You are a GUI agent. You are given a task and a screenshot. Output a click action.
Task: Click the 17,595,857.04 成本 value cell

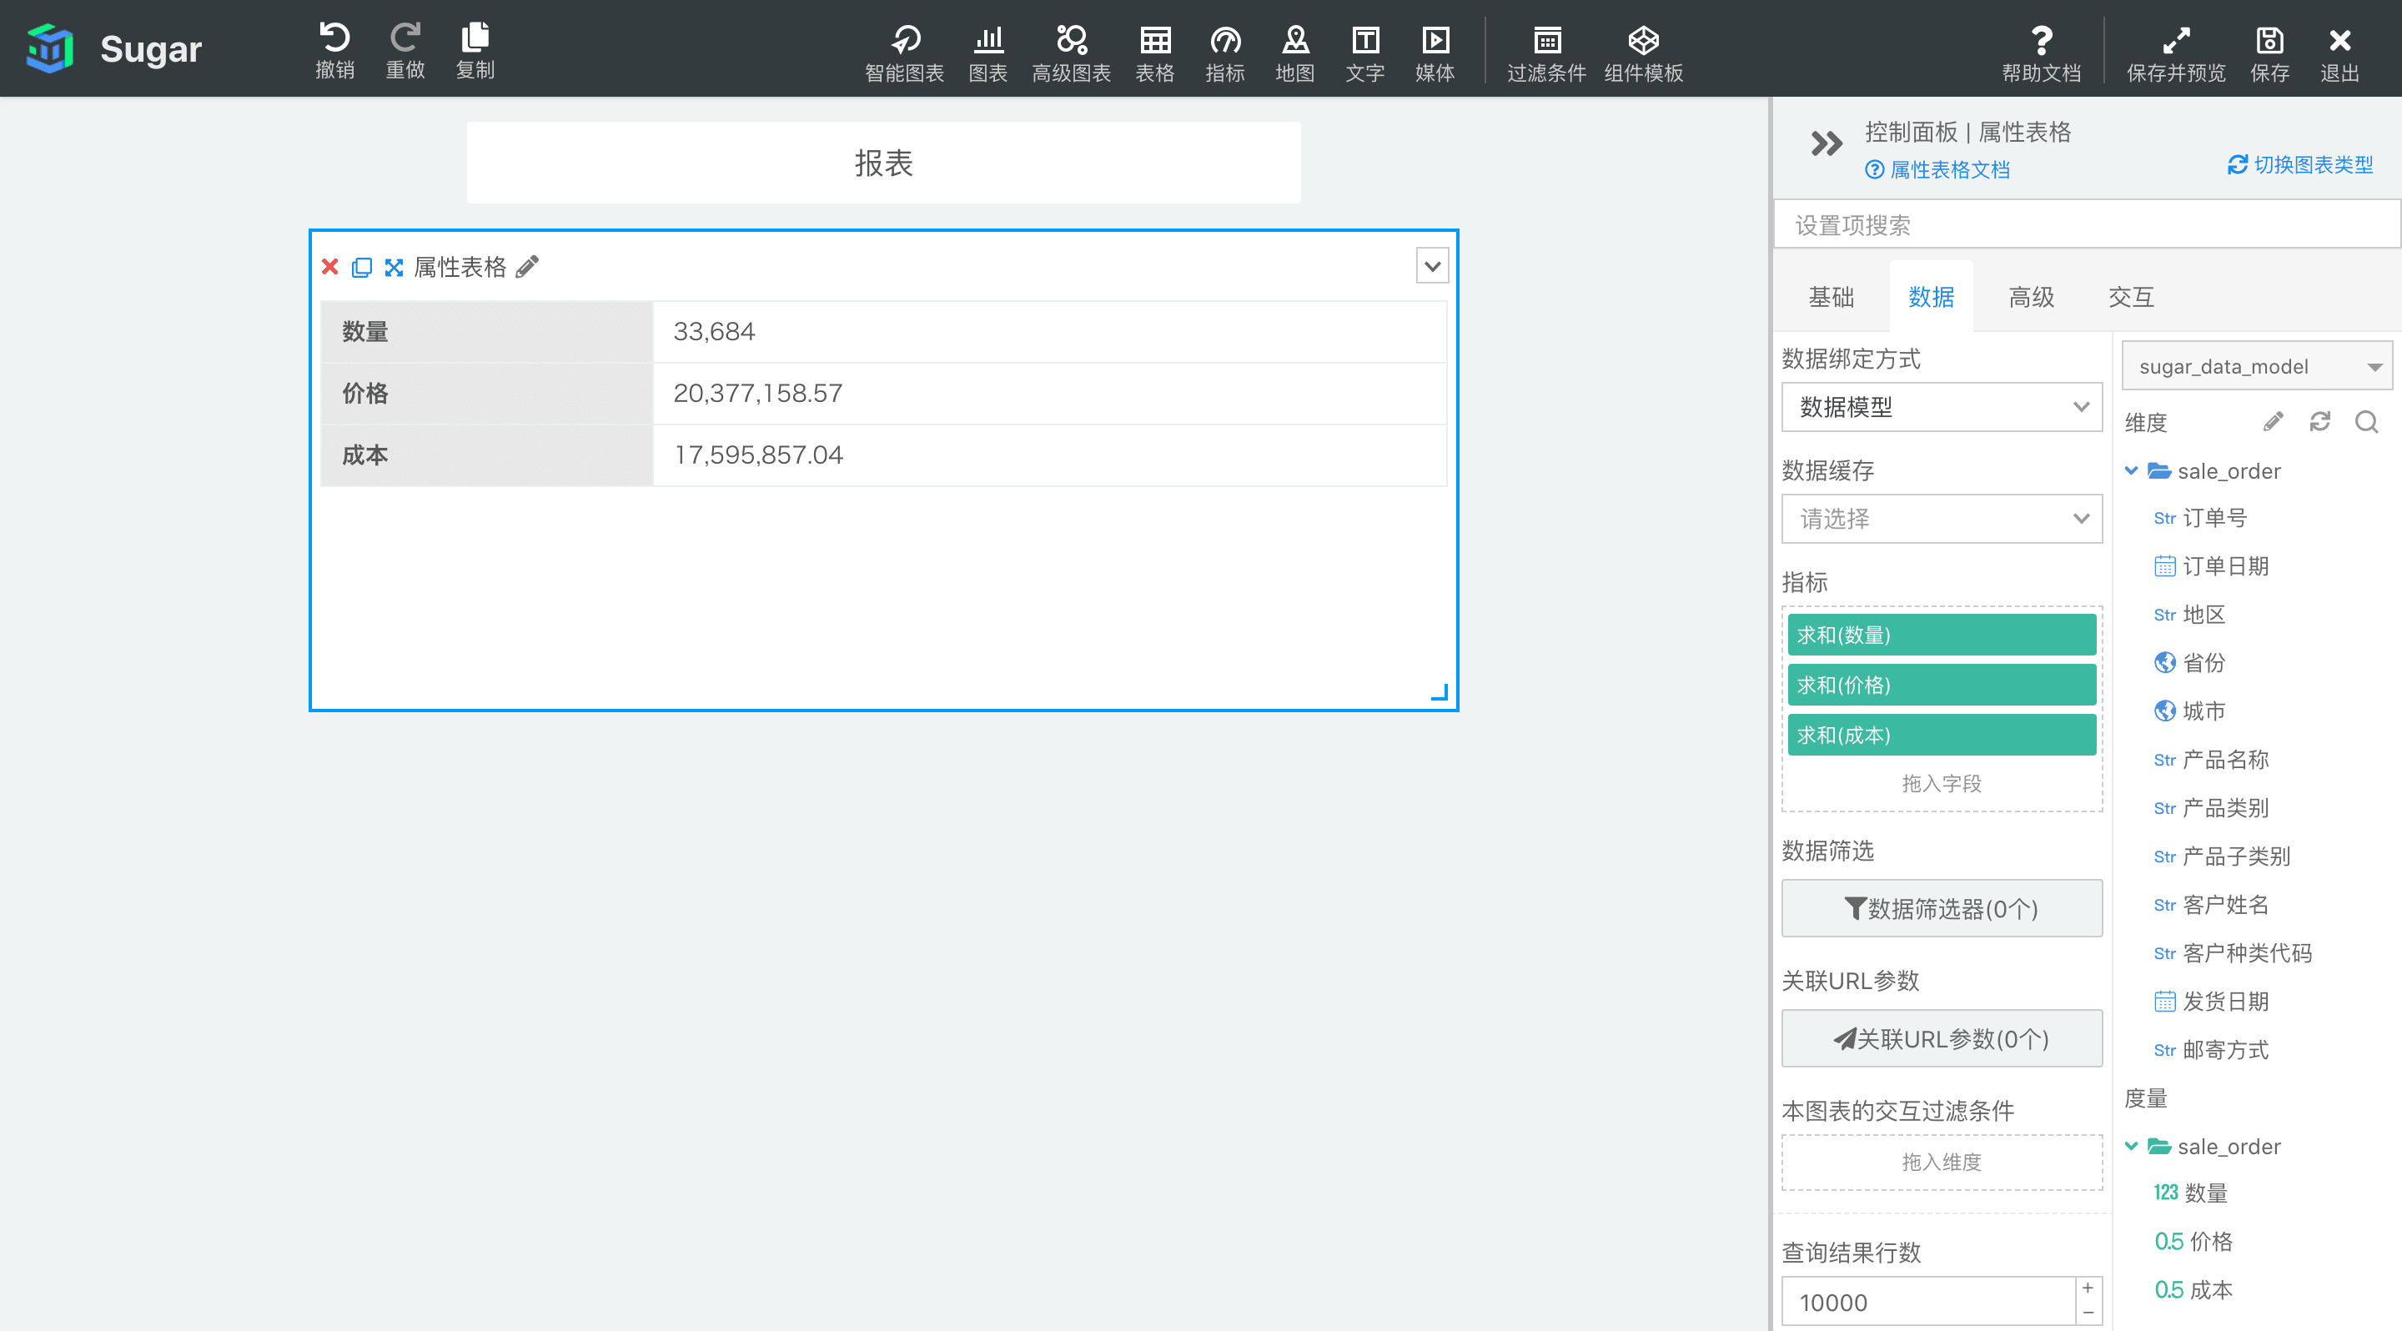click(x=1050, y=455)
